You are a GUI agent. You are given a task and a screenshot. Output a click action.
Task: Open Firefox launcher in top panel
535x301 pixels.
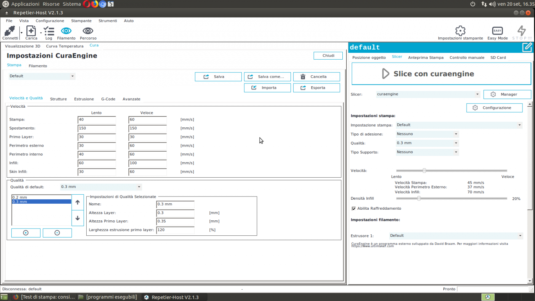(x=95, y=4)
